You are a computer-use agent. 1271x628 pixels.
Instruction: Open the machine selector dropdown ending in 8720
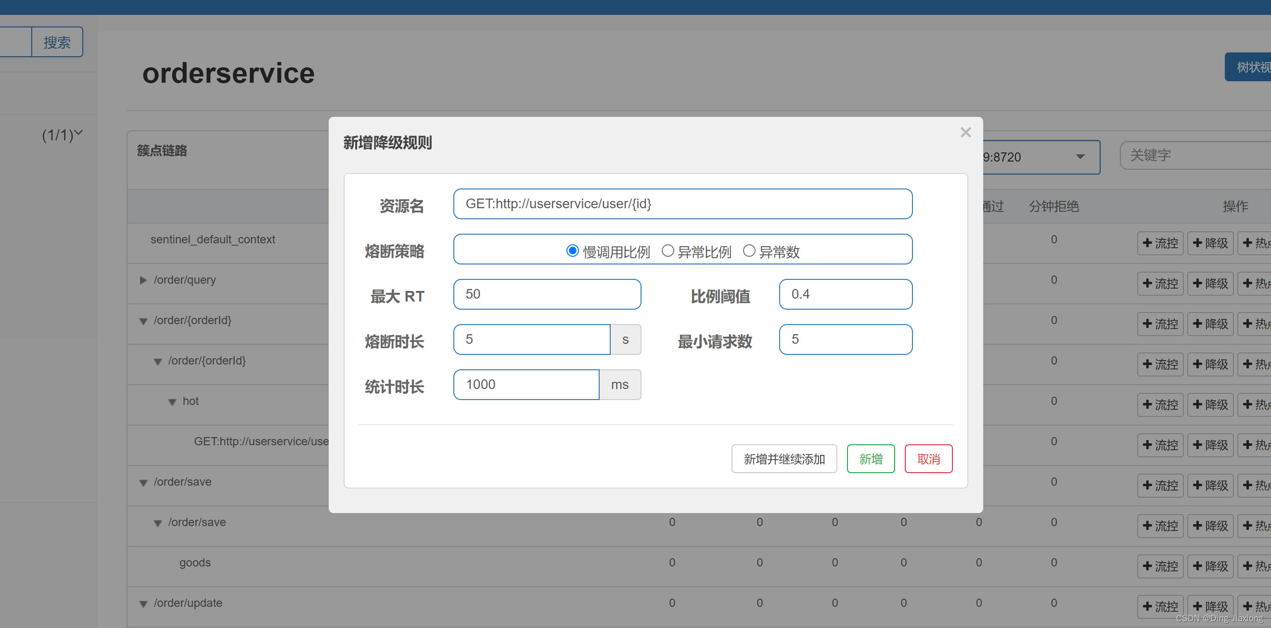1080,157
